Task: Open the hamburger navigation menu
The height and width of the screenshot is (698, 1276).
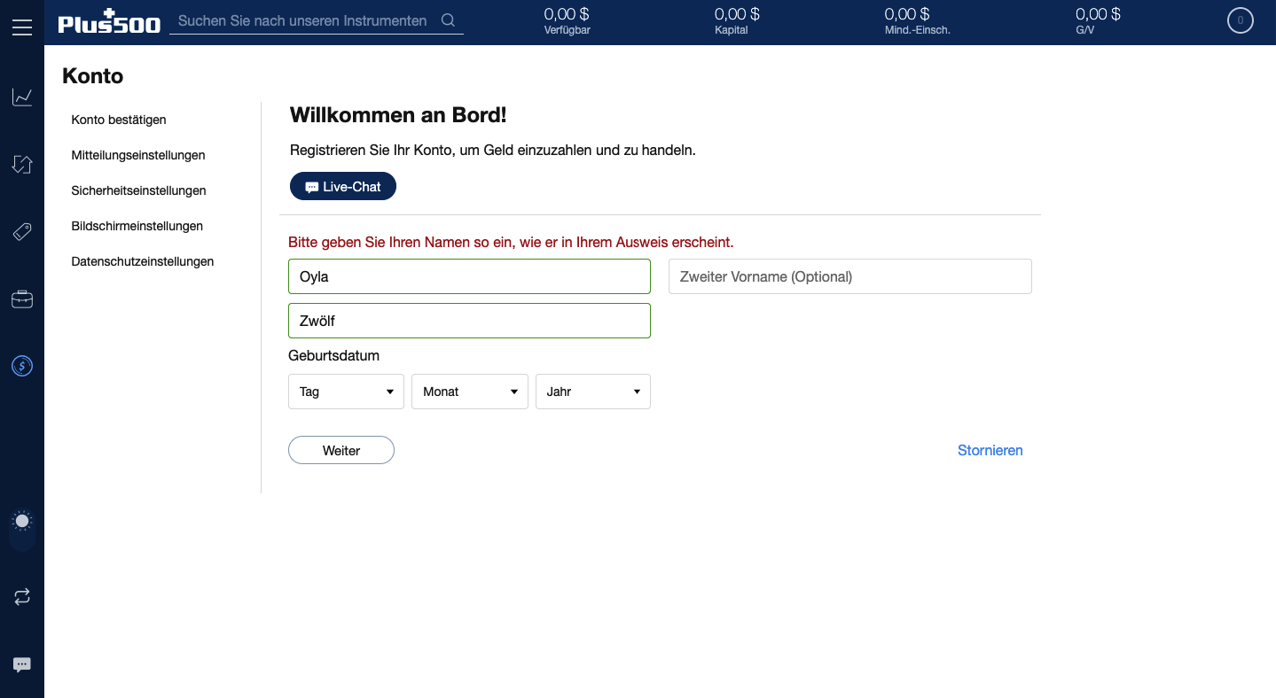Action: 22,26
